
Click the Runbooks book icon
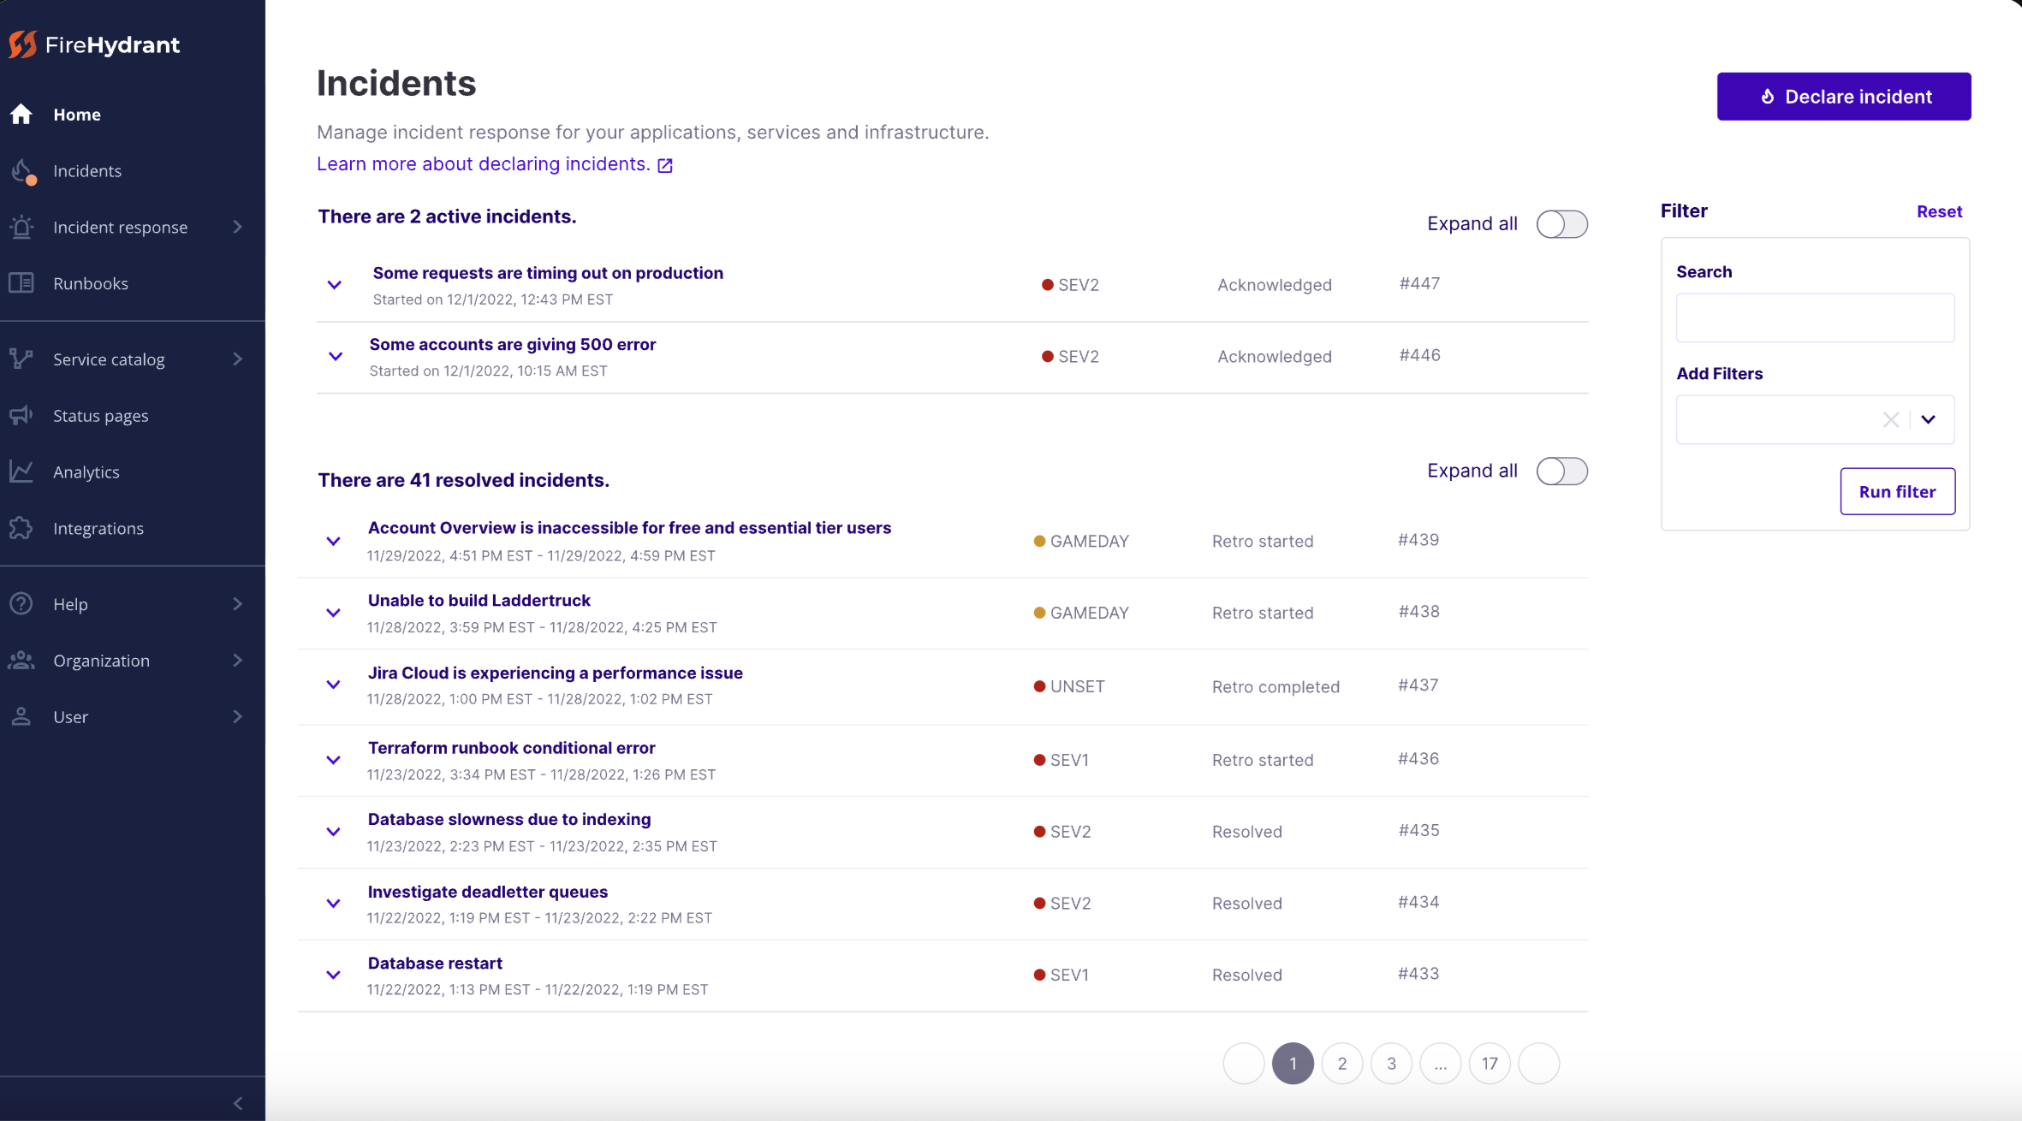[x=21, y=282]
